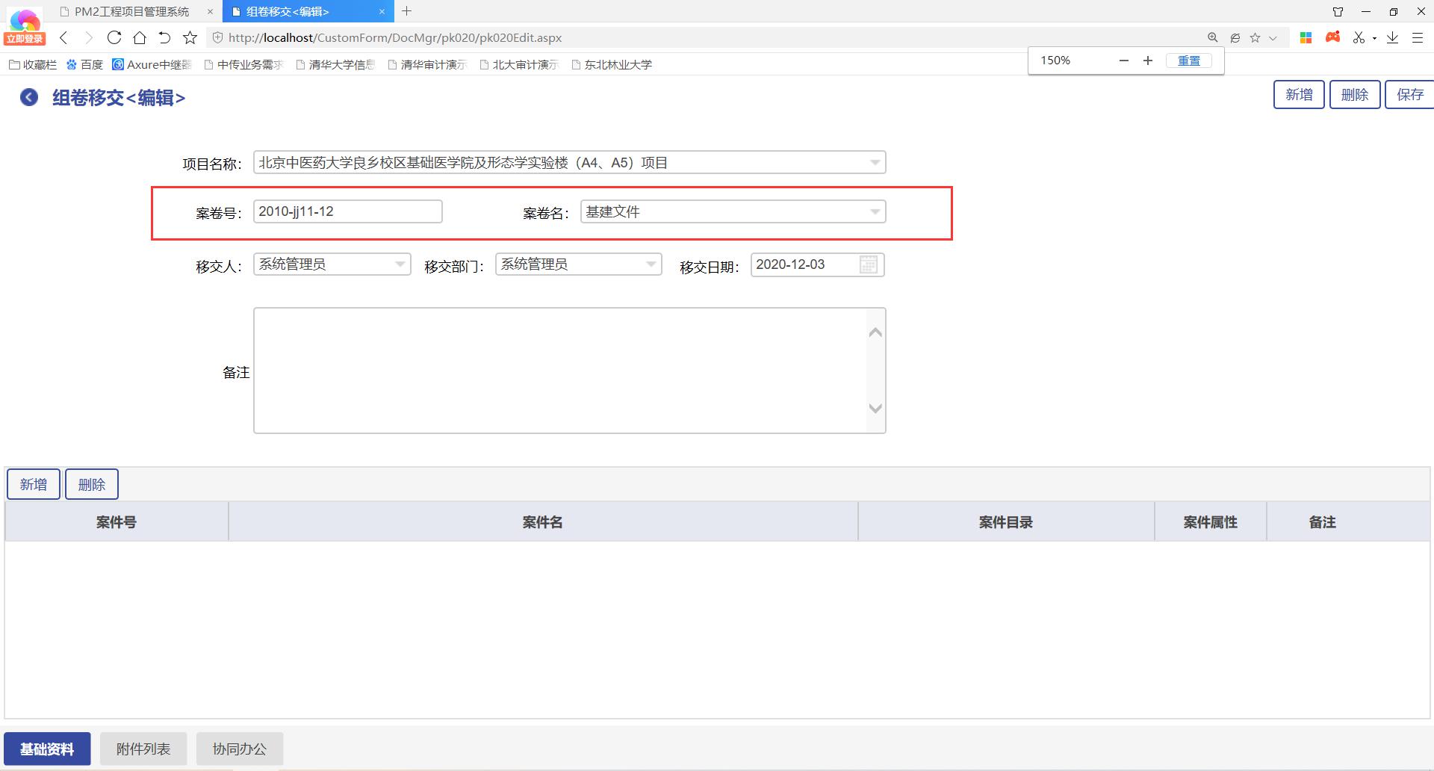The width and height of the screenshot is (1434, 771).
Task: Click the 保存 button at top right
Action: (1409, 95)
